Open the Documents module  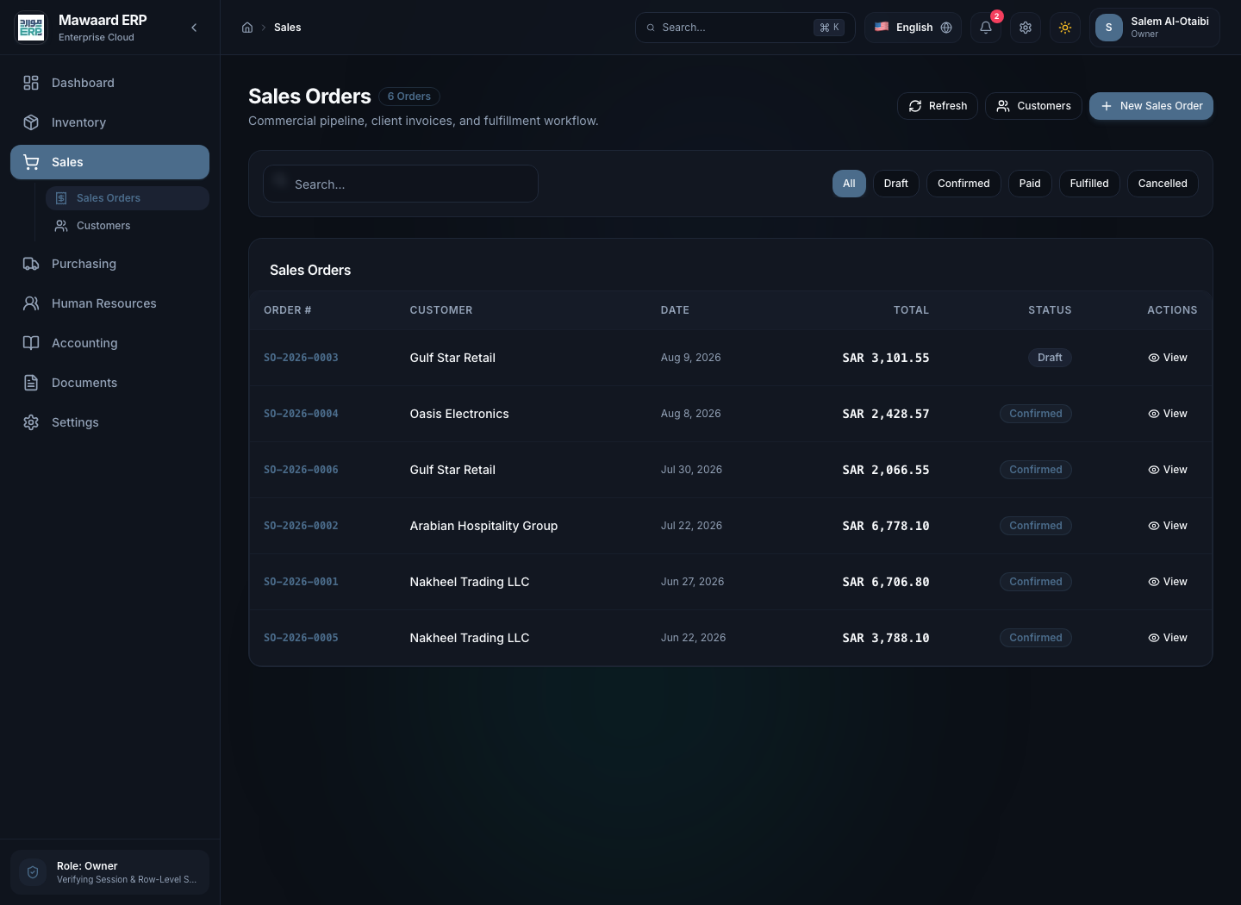109,383
